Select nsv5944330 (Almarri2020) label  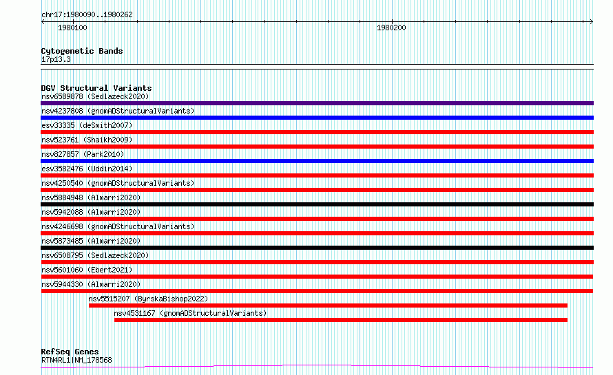(91, 284)
